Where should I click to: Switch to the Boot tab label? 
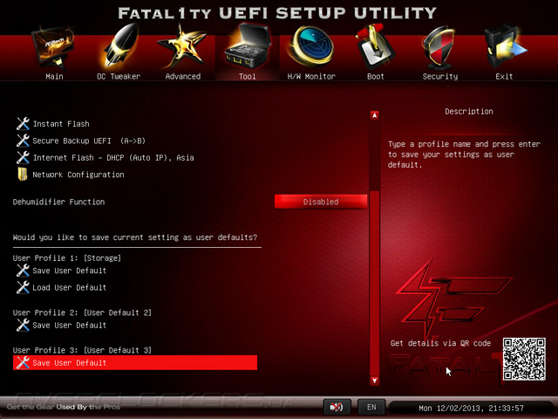coord(376,76)
